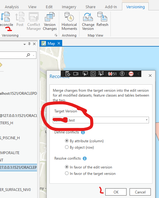Open the Version Changes tool
Image resolution: width=159 pixels, height=198 pixels.
point(50,21)
